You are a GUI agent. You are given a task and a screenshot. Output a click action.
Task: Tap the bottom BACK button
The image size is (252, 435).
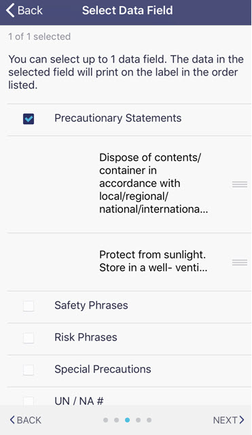pos(26,420)
